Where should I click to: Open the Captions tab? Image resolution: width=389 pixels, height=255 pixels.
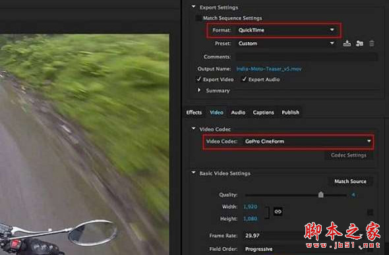264,113
